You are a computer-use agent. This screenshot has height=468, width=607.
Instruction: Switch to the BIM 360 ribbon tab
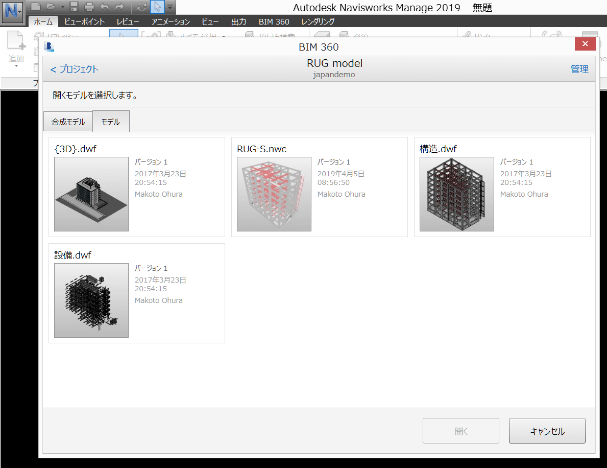coord(274,21)
